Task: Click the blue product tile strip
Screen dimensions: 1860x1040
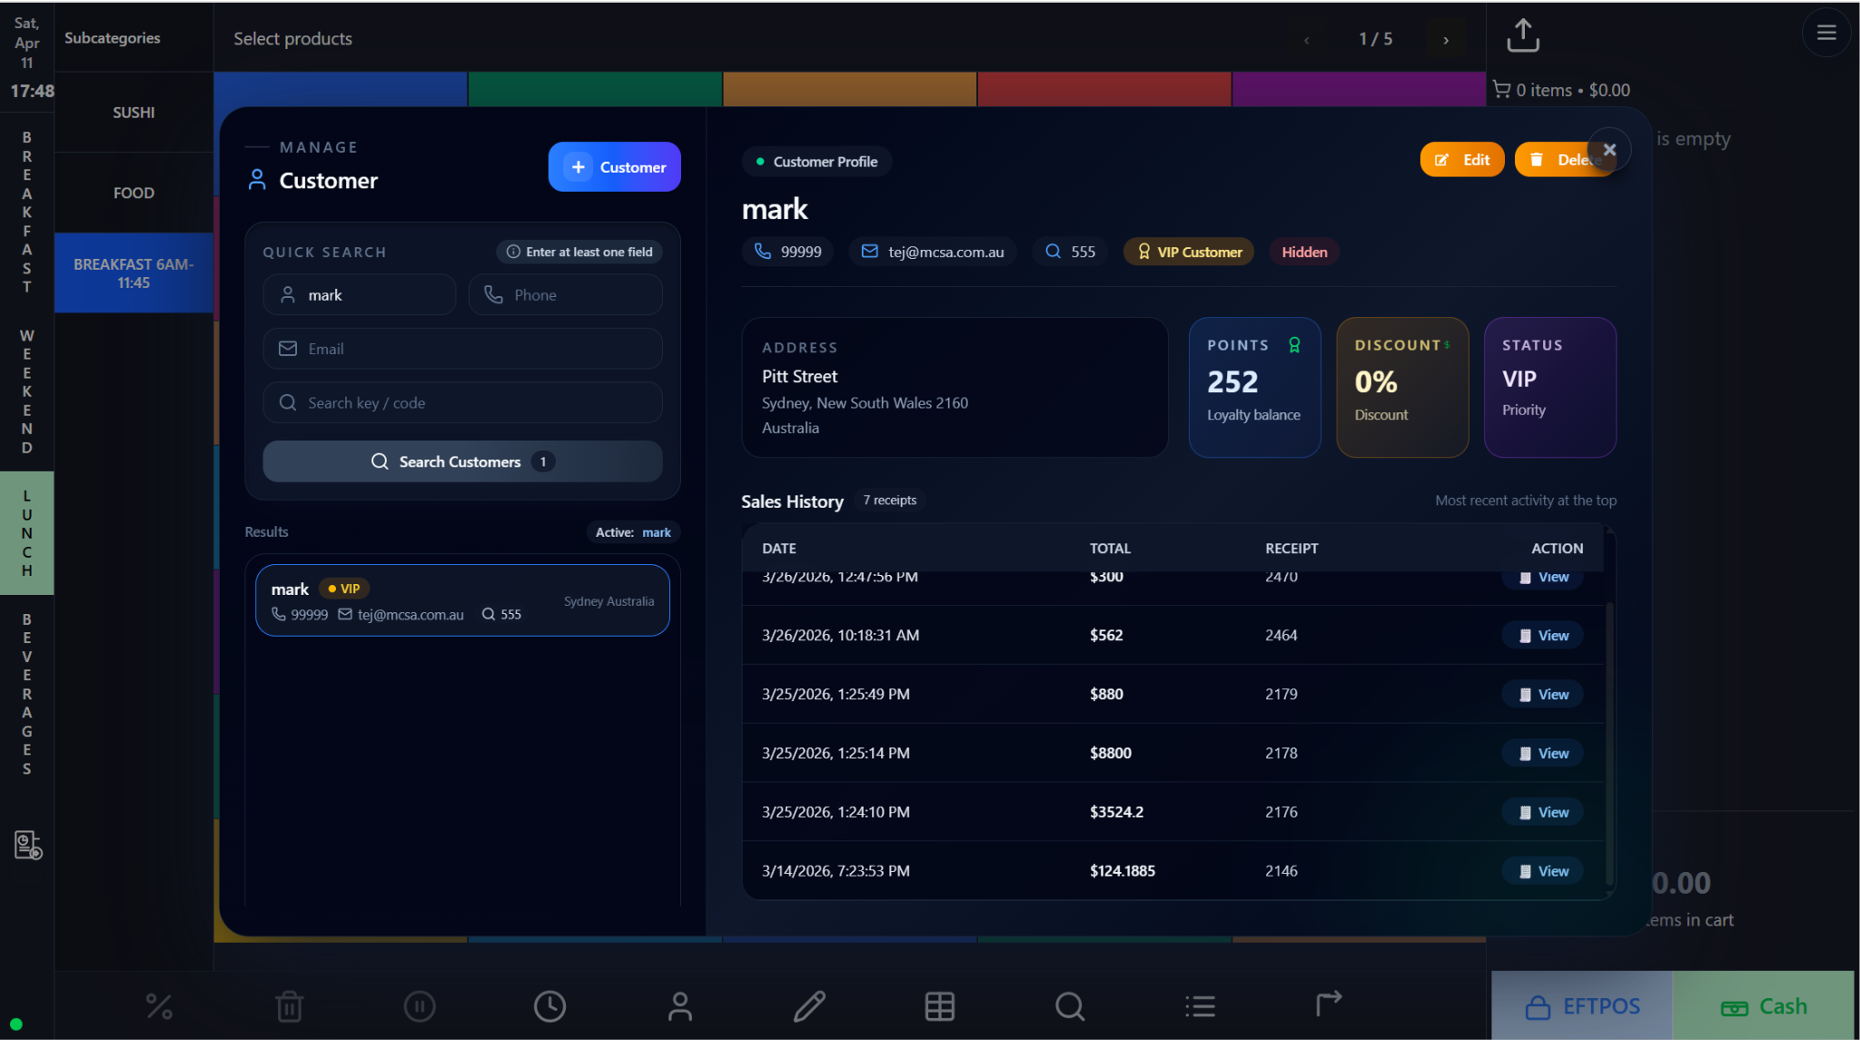Action: coord(341,89)
